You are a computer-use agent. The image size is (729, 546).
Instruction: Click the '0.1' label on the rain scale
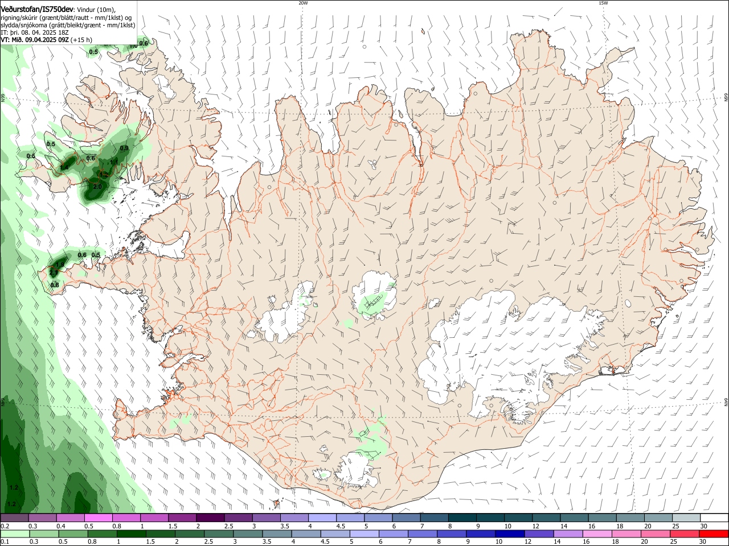5,541
